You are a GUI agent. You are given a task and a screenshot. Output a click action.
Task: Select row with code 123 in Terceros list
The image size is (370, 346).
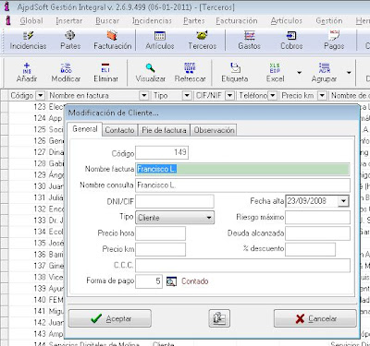click(x=36, y=107)
